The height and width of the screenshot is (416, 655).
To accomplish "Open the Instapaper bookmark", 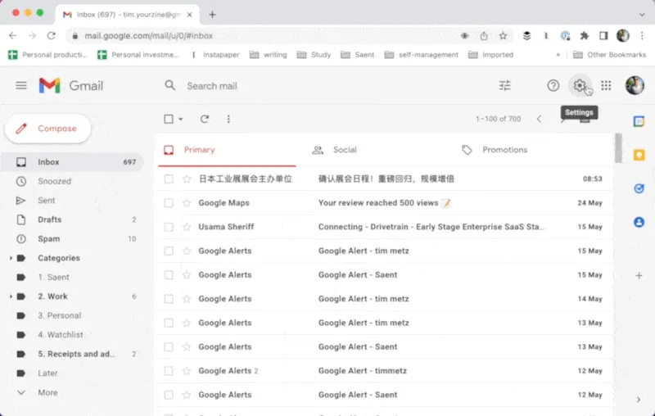I will tap(215, 55).
